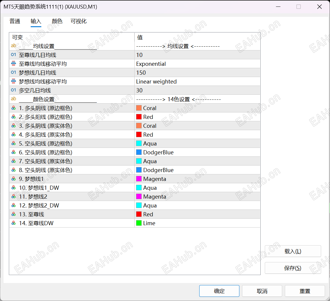The width and height of the screenshot is (330, 301).
Task: Click the enum icon for 梦想线均线移动平均
Action: [14, 81]
